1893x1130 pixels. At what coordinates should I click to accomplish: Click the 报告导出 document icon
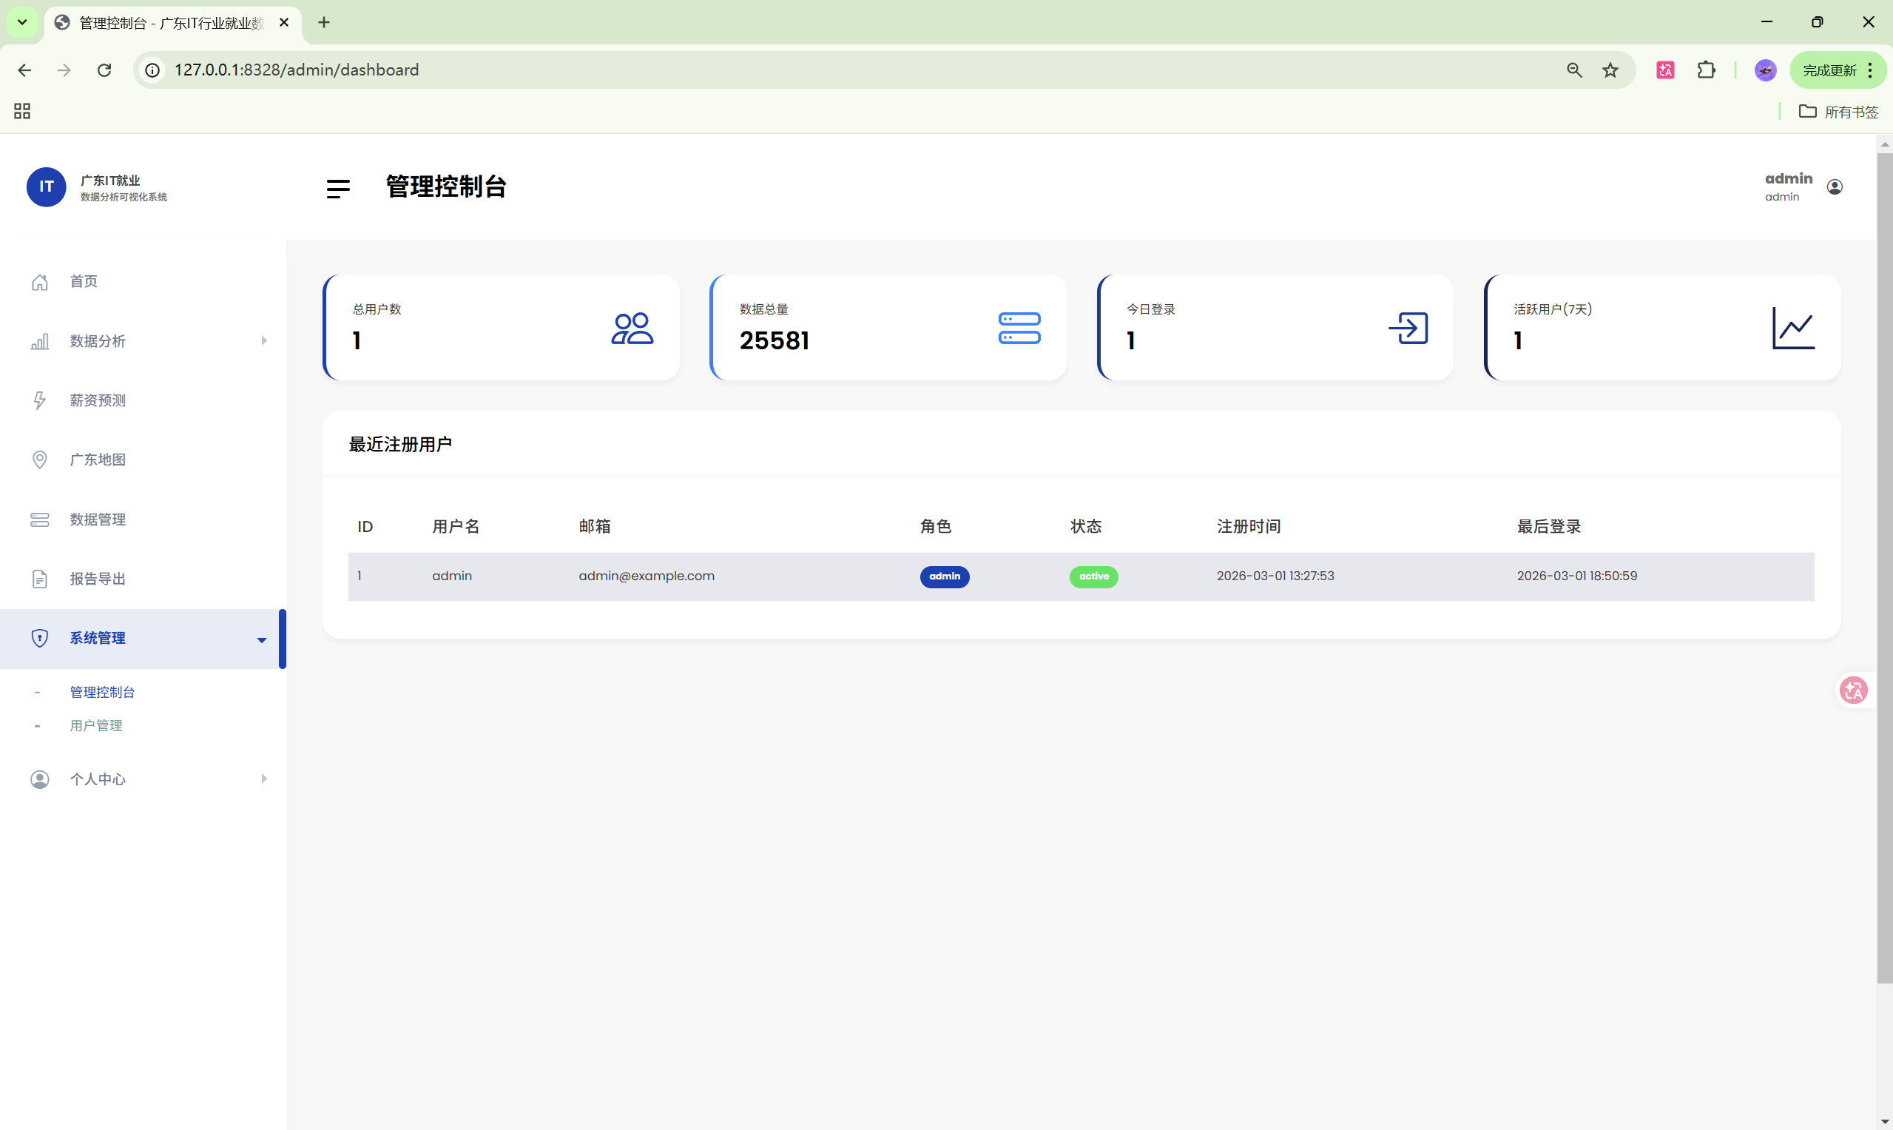pos(40,578)
